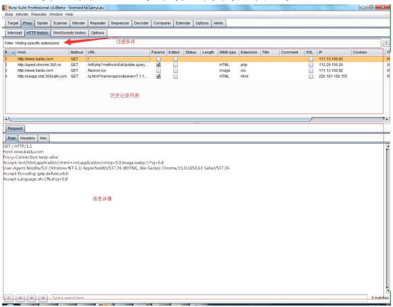393x307 pixels.
Task: Switch to the Intercept sub-tab
Action: coord(15,33)
